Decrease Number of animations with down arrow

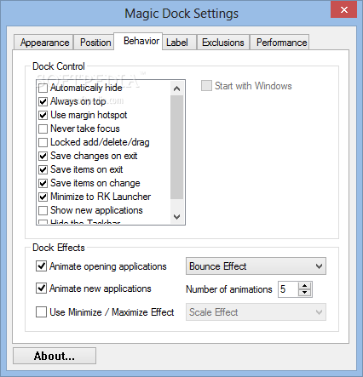304,293
